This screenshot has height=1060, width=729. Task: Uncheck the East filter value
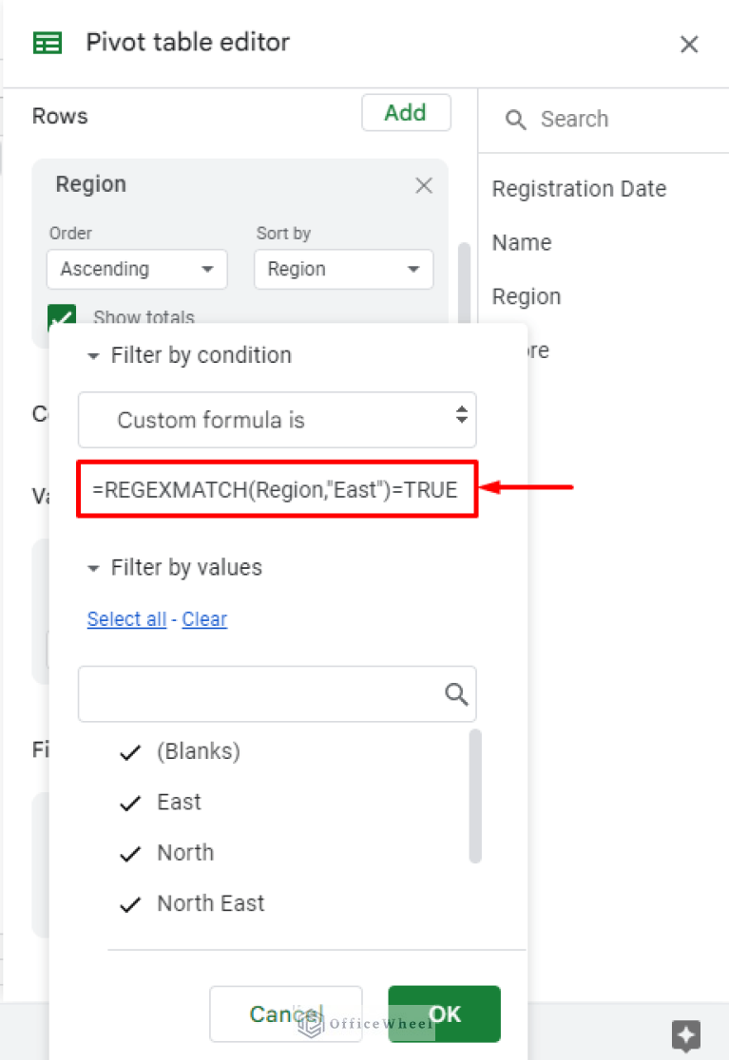(129, 803)
